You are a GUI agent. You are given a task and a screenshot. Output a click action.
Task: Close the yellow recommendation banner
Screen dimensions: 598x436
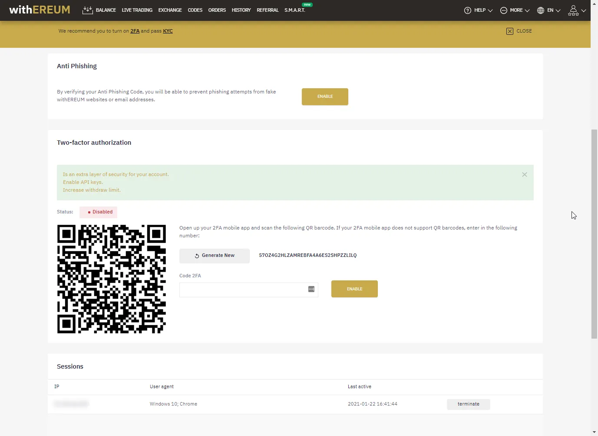(x=519, y=31)
